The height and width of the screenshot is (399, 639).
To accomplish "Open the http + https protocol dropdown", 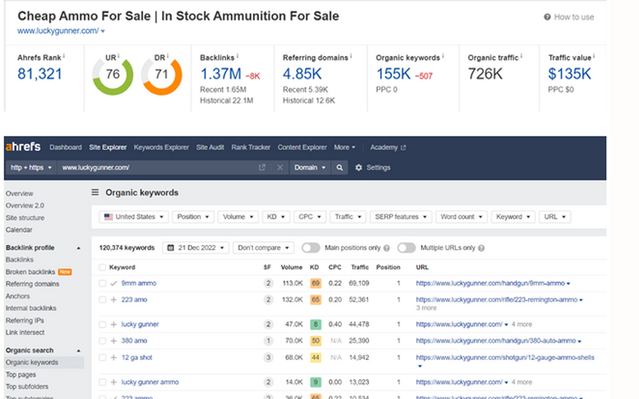I will 31,168.
